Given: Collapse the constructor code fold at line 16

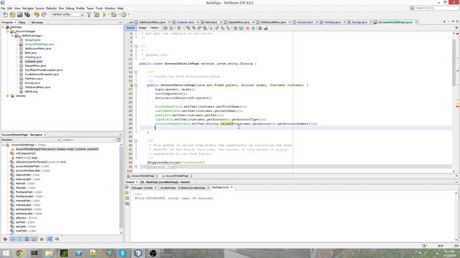Looking at the screenshot, I should pyautogui.click(x=136, y=85).
